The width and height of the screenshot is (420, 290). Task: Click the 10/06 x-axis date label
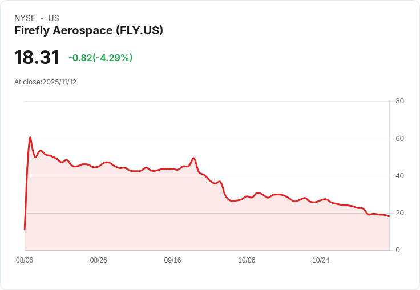[247, 260]
